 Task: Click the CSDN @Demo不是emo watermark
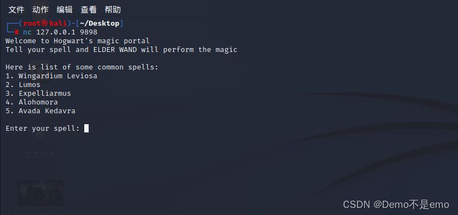coord(396,205)
